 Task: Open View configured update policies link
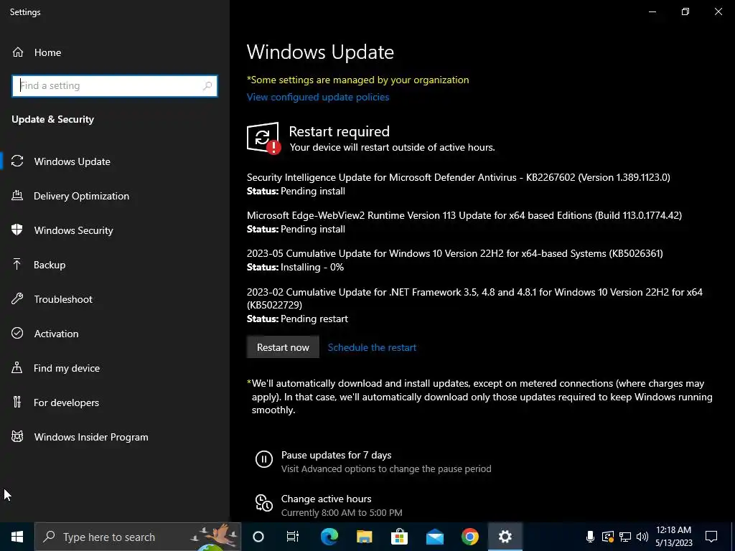318,97
